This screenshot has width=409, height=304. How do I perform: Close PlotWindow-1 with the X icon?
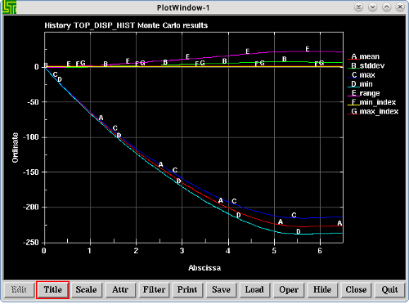pyautogui.click(x=400, y=7)
